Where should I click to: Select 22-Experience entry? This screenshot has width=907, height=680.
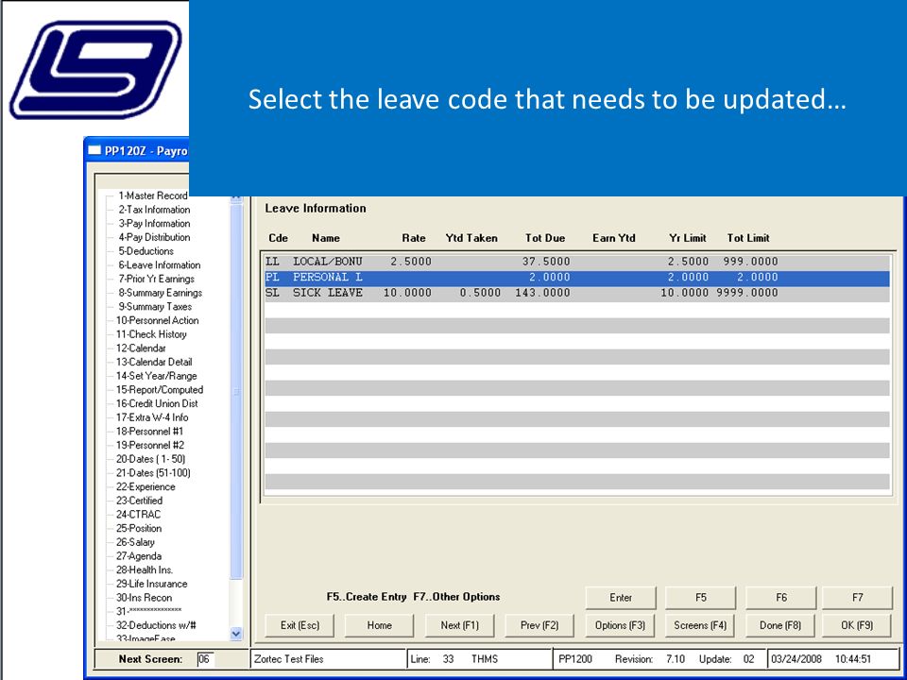click(x=145, y=487)
